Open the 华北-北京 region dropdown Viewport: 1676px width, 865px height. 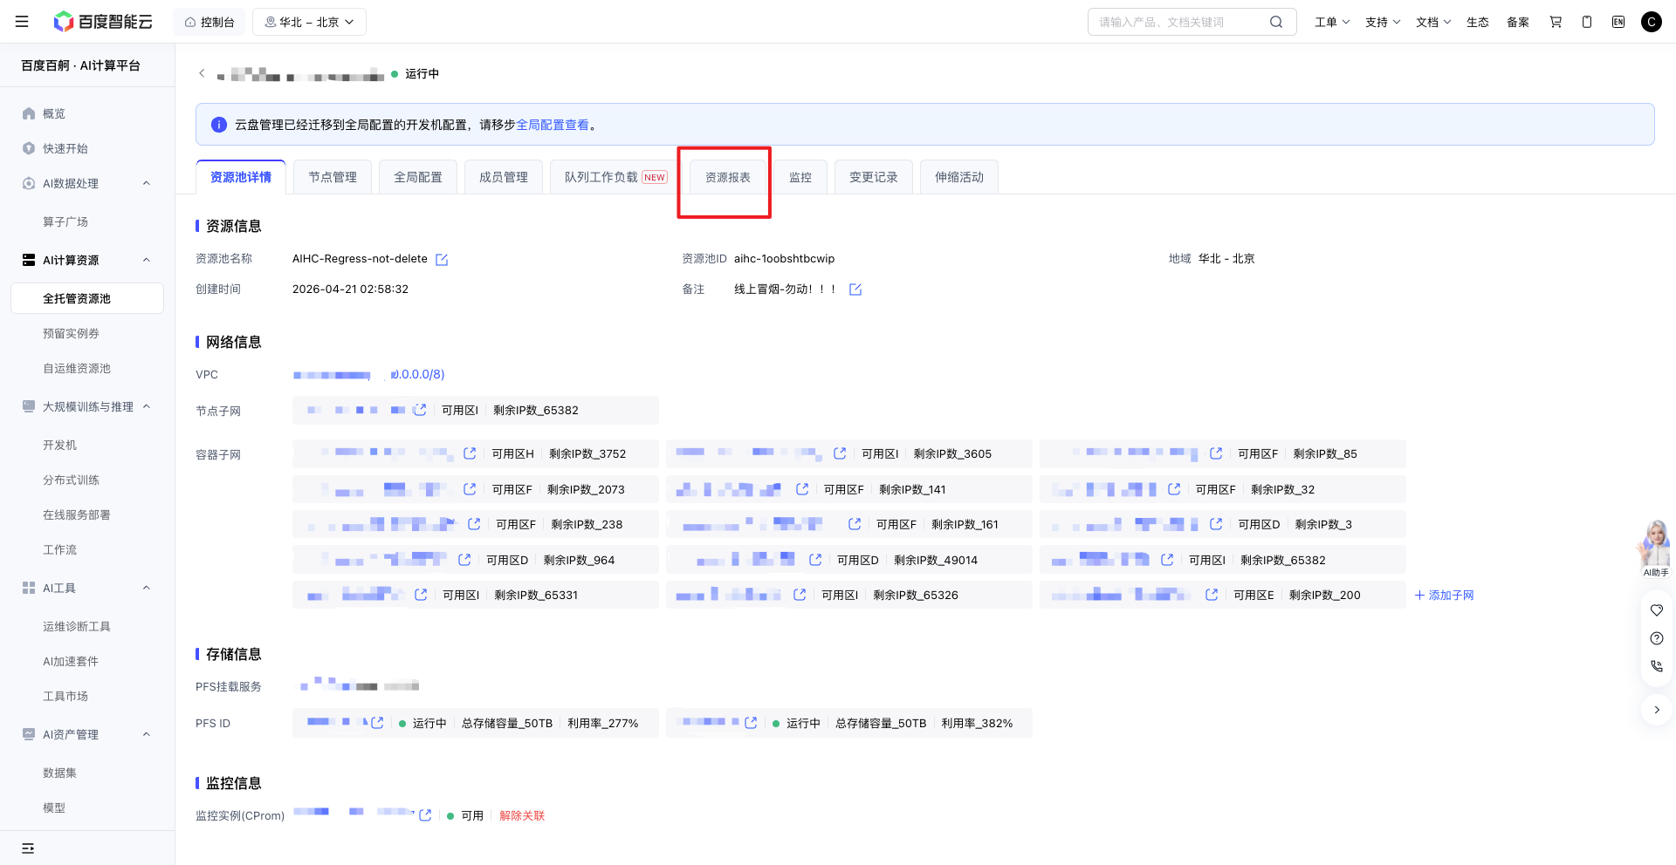point(309,22)
